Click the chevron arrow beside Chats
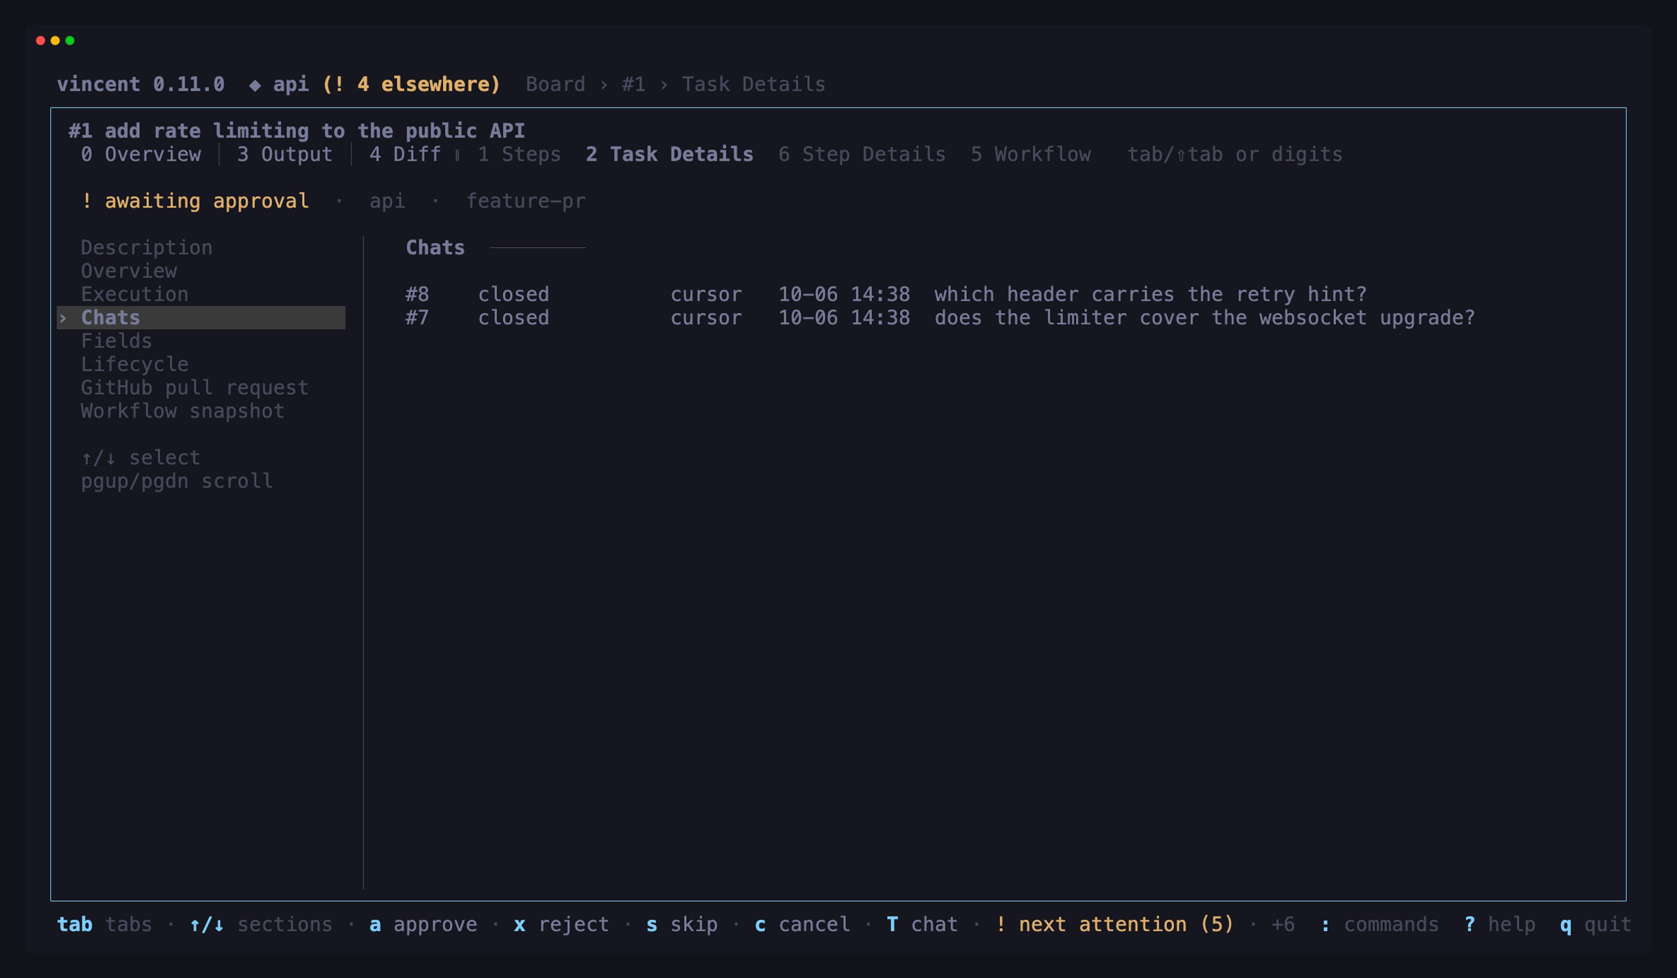The width and height of the screenshot is (1677, 978). [x=63, y=319]
